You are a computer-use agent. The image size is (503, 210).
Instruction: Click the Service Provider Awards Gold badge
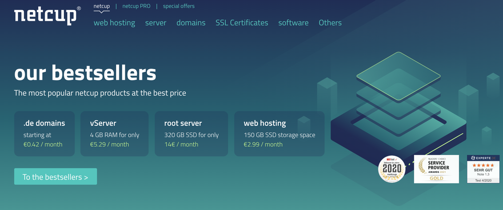click(436, 169)
